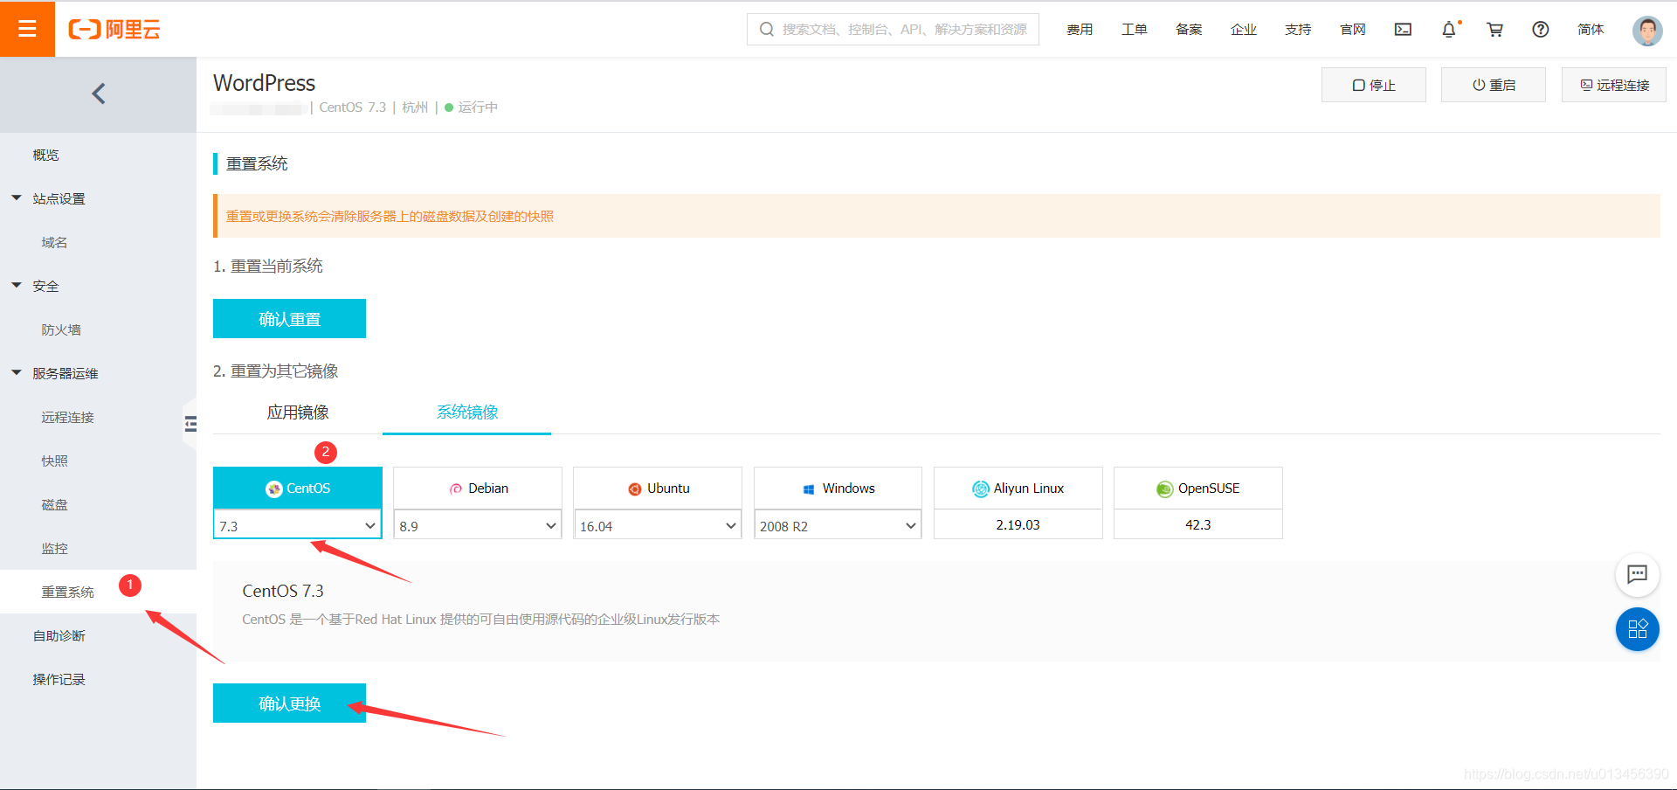Select the Debian image card
Image resolution: width=1677 pixels, height=790 pixels.
[478, 489]
